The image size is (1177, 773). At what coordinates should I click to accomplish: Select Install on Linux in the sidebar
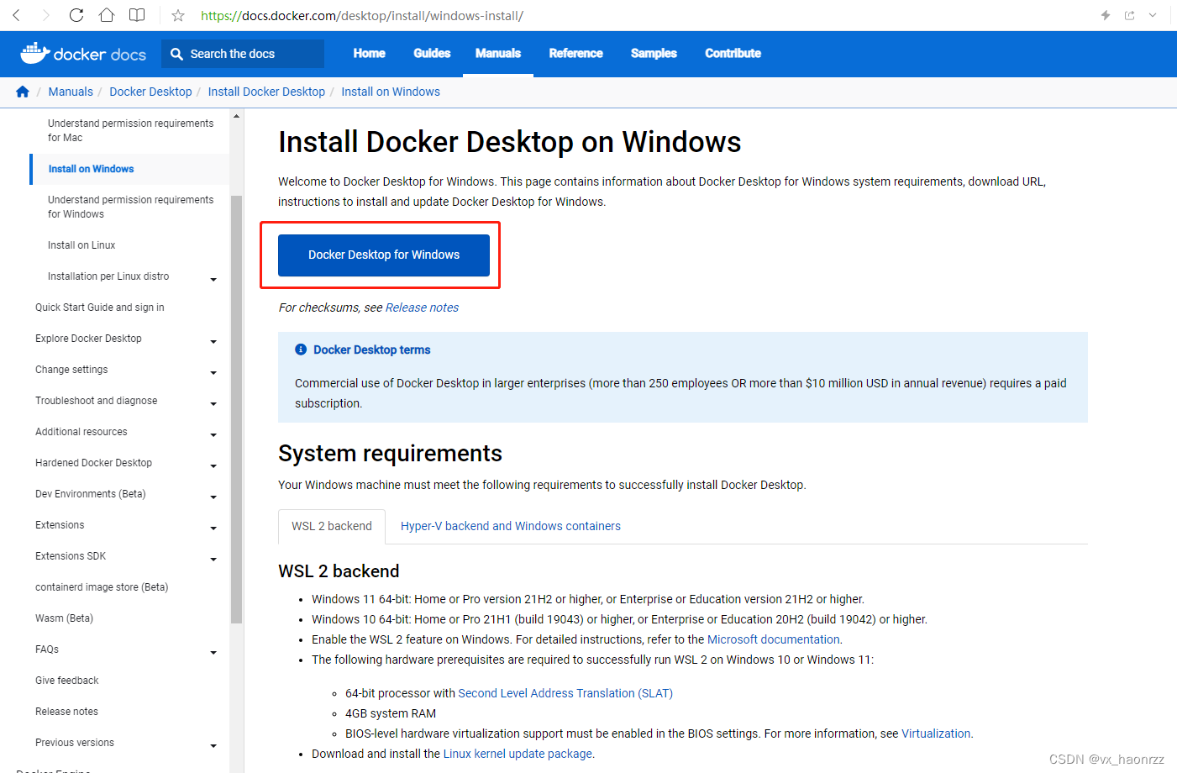point(81,245)
